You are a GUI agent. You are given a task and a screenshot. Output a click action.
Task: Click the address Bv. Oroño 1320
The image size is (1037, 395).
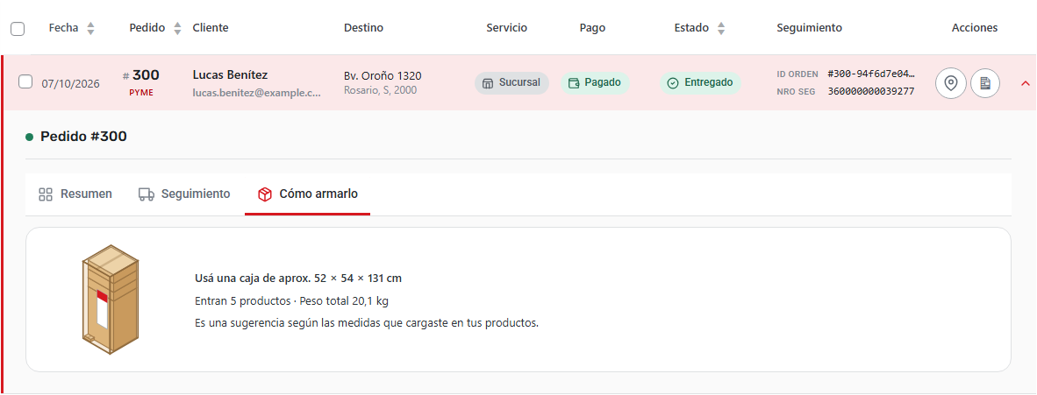383,76
